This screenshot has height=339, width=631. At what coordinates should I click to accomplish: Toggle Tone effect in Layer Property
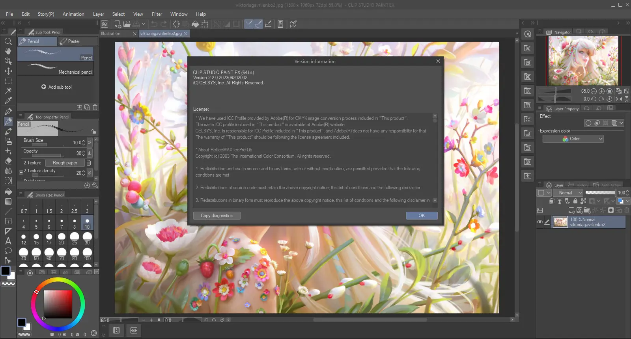coord(606,123)
